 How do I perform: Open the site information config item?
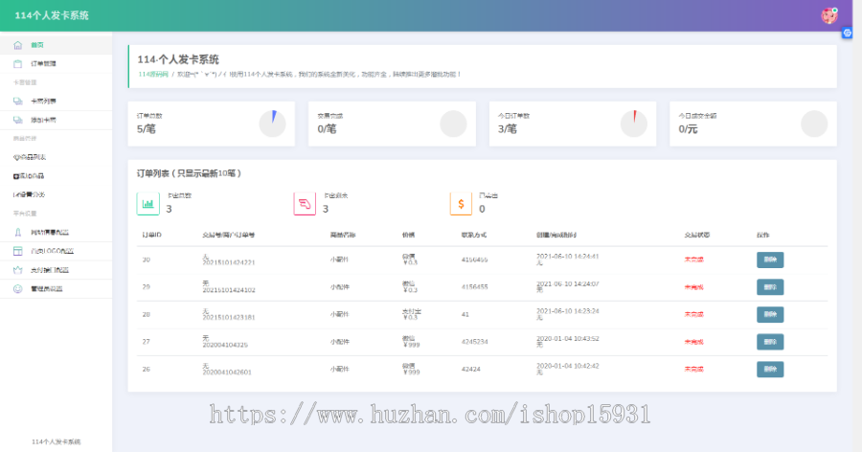point(57,233)
